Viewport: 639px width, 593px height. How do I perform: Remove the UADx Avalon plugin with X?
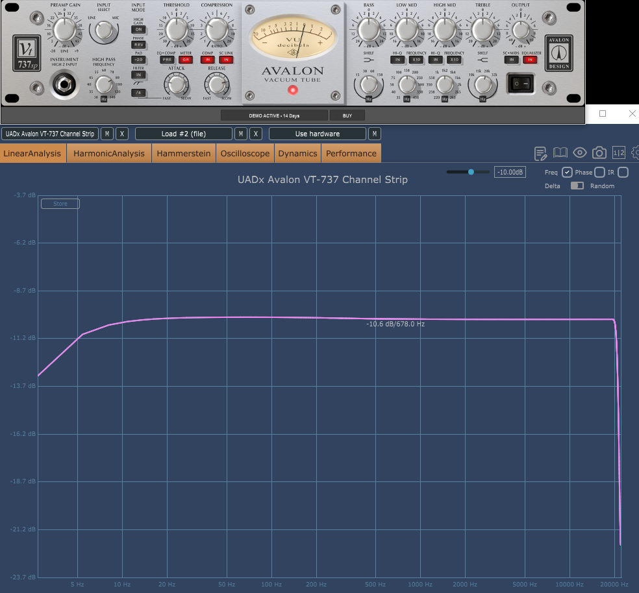click(122, 134)
